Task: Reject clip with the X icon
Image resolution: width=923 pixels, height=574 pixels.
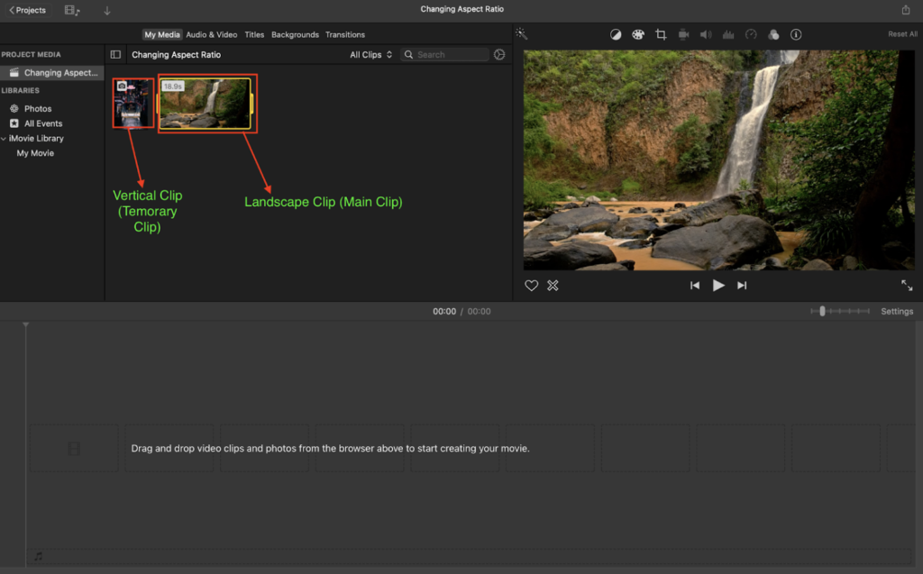Action: point(553,286)
